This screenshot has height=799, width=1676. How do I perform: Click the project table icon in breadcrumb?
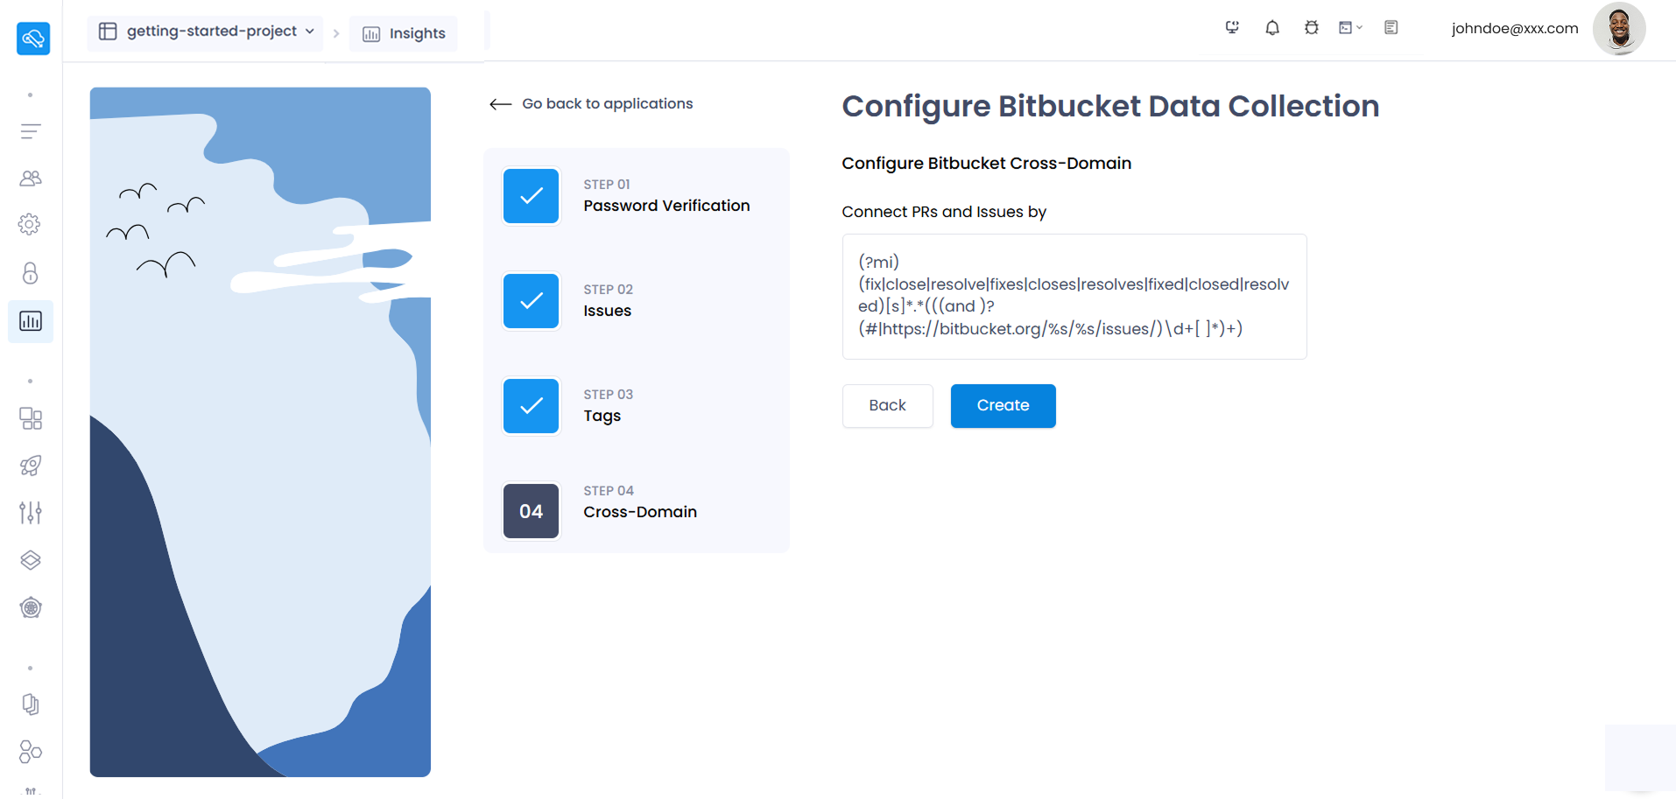point(108,32)
